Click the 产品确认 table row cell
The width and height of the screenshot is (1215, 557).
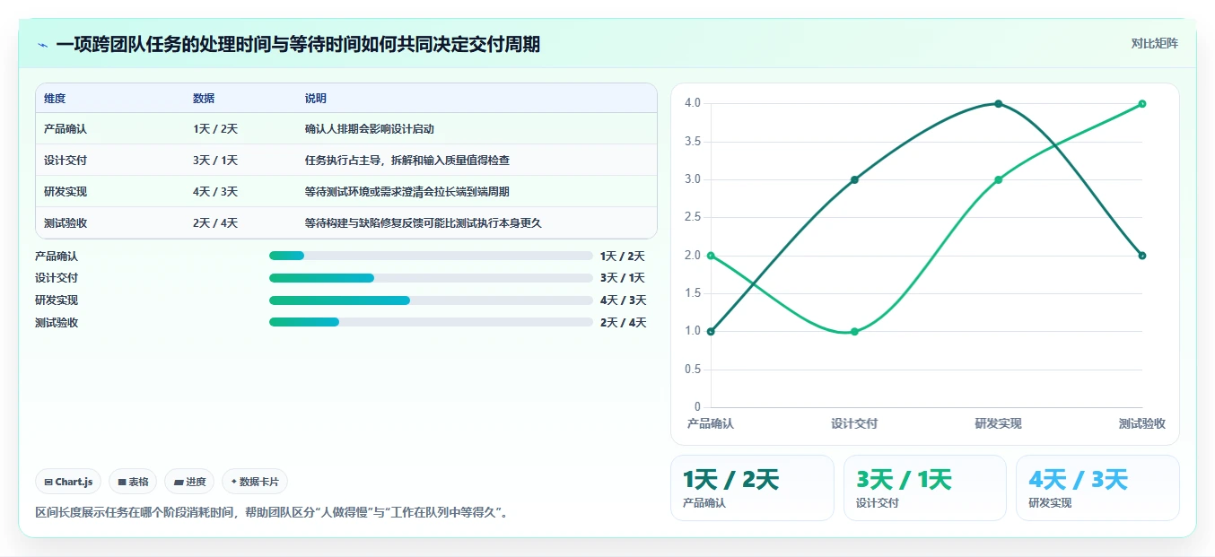point(66,129)
